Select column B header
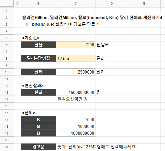The width and height of the screenshot is (165, 151). [x=38, y=4]
